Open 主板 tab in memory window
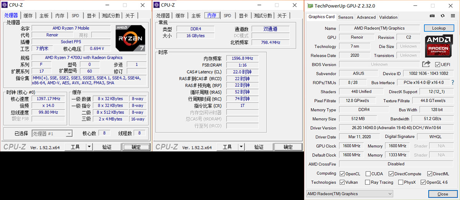 click(196, 16)
